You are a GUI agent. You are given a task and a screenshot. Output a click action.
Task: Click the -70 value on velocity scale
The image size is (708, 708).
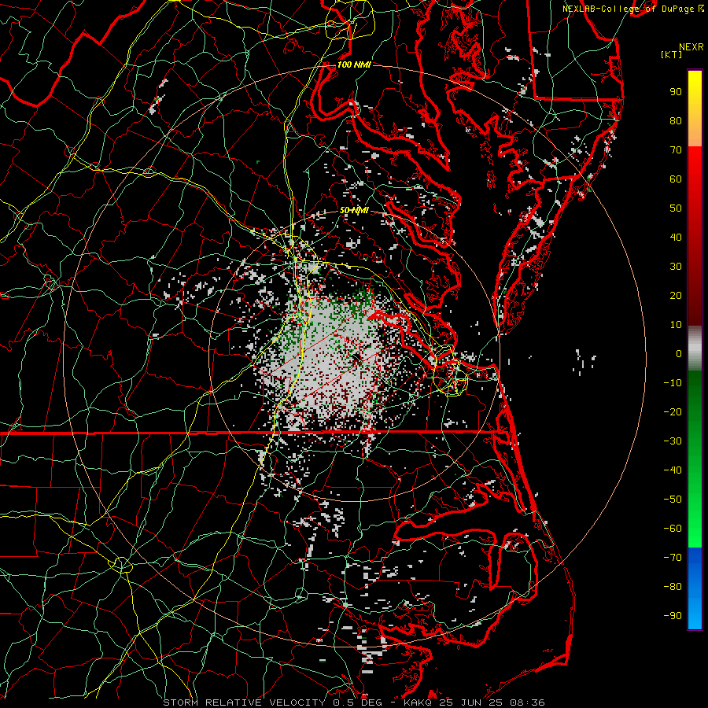point(673,558)
